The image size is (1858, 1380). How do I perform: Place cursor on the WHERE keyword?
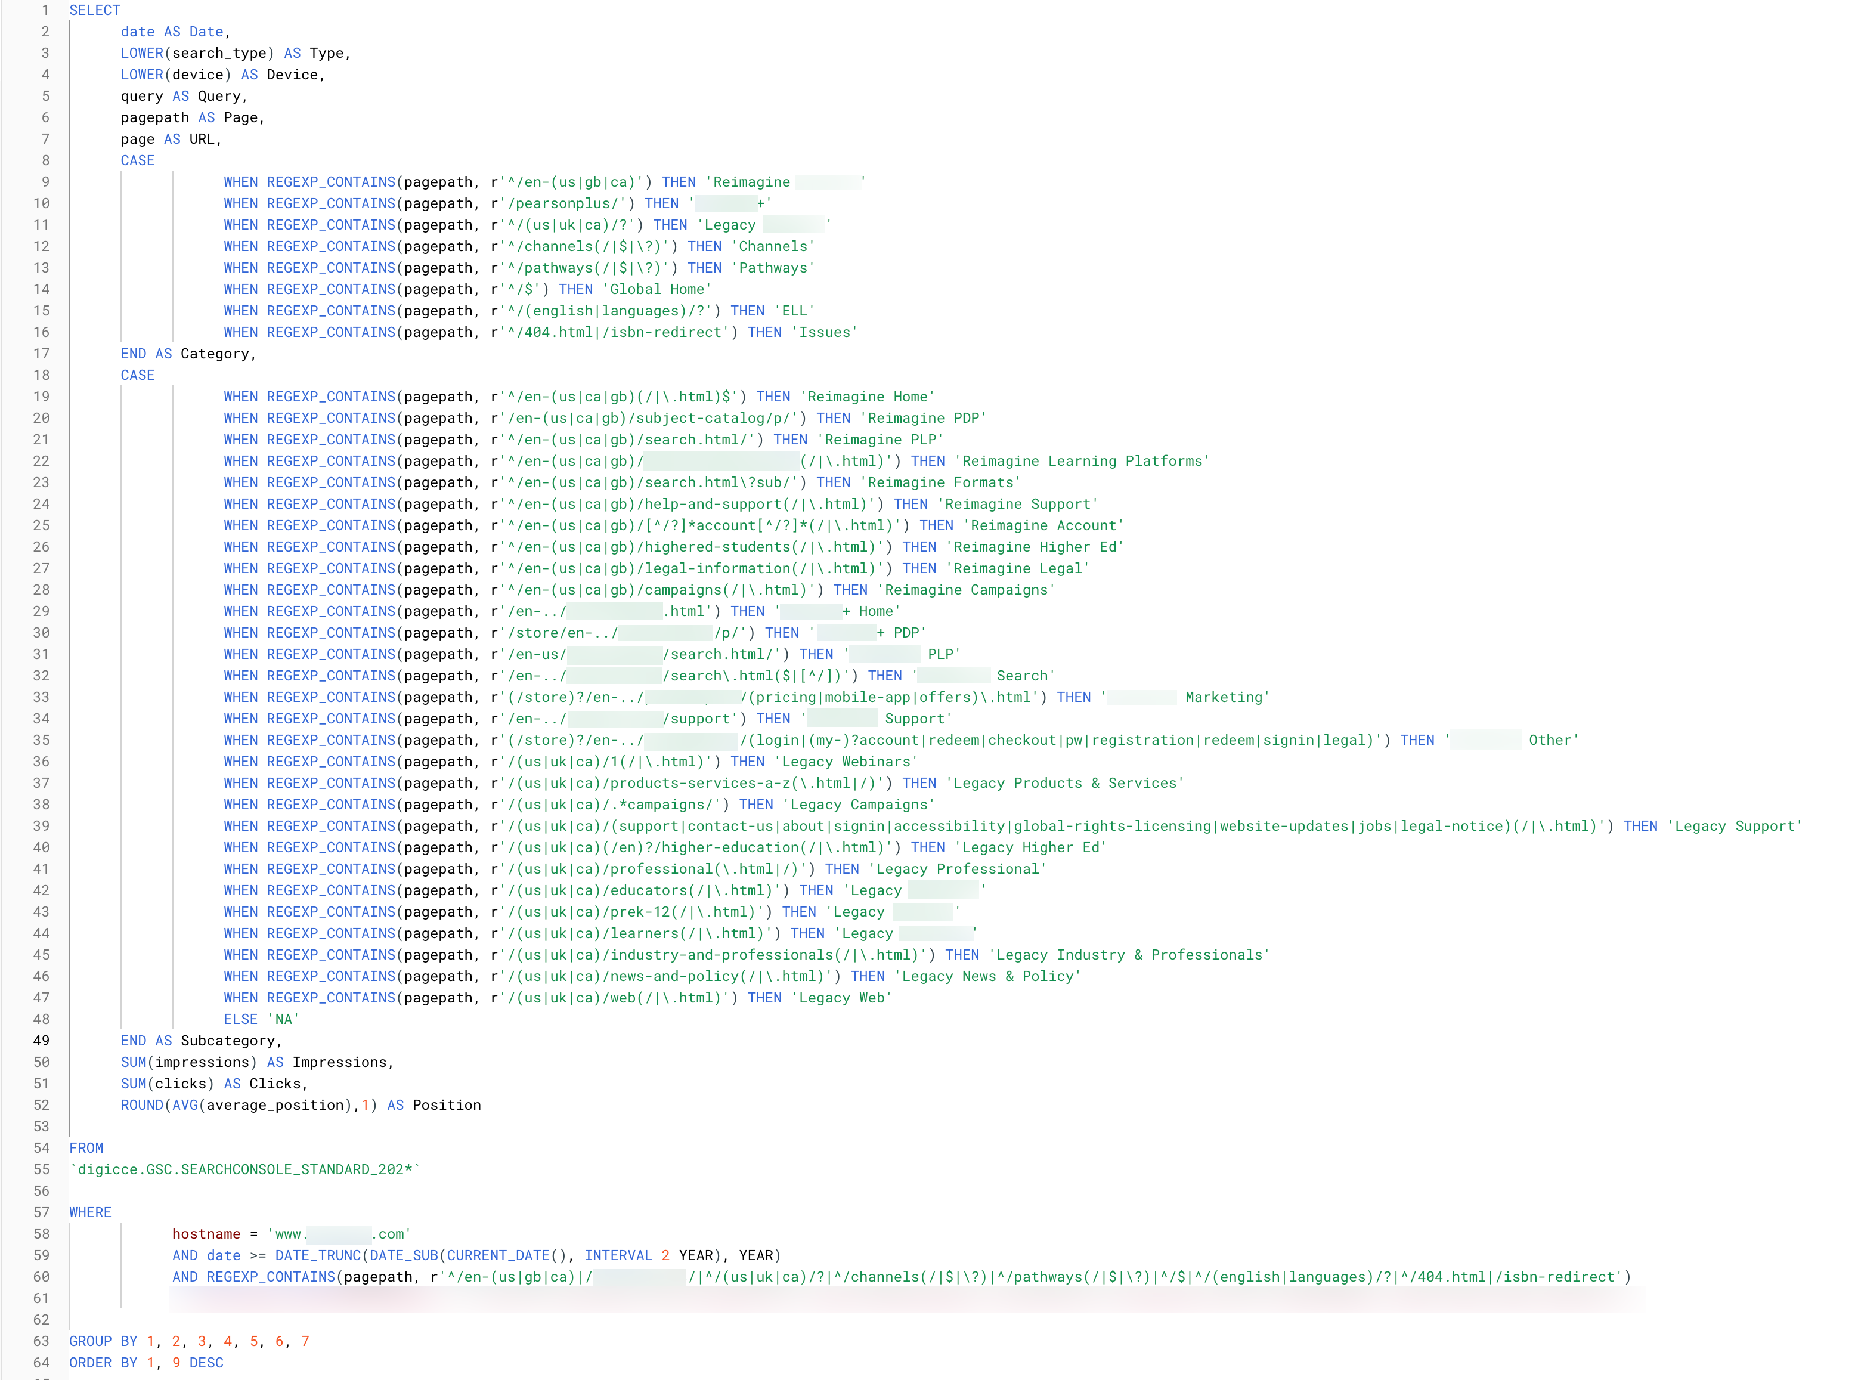(90, 1212)
